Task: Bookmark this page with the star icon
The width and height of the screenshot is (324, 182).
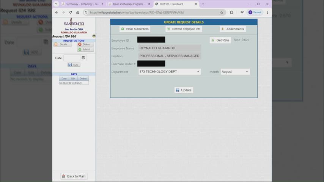Action: 222,12
